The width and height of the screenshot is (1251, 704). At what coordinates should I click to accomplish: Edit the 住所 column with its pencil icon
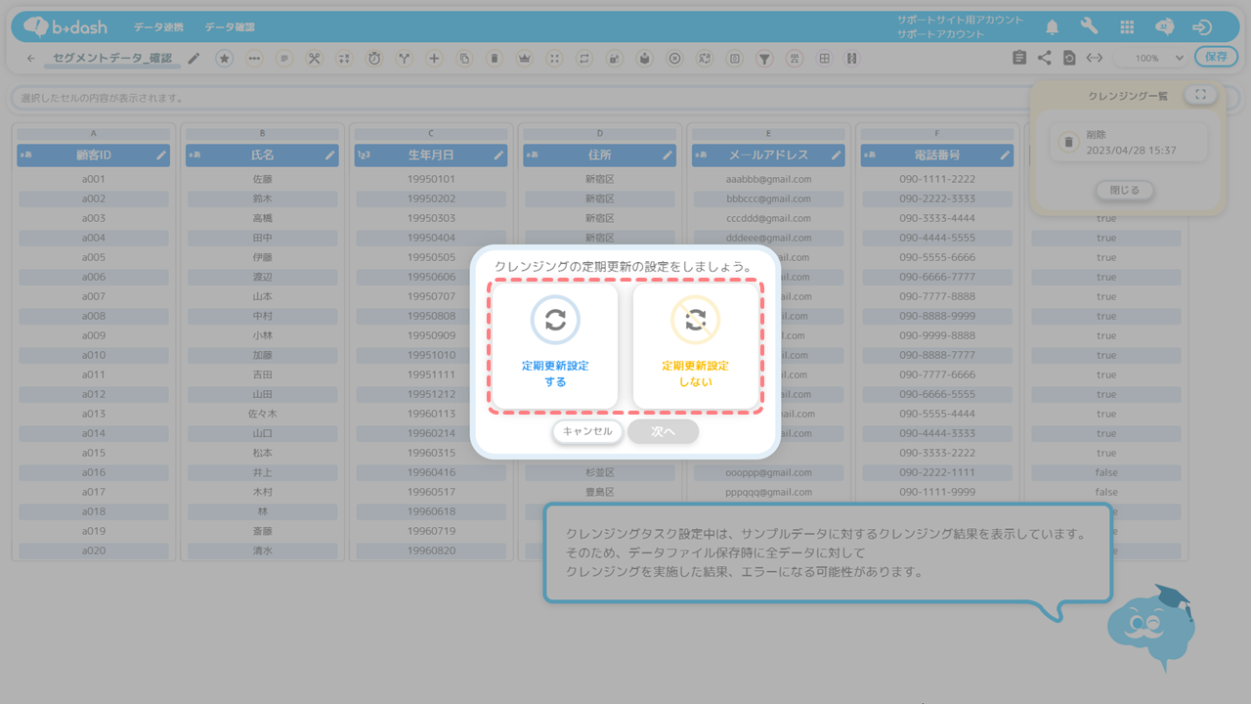click(x=668, y=154)
